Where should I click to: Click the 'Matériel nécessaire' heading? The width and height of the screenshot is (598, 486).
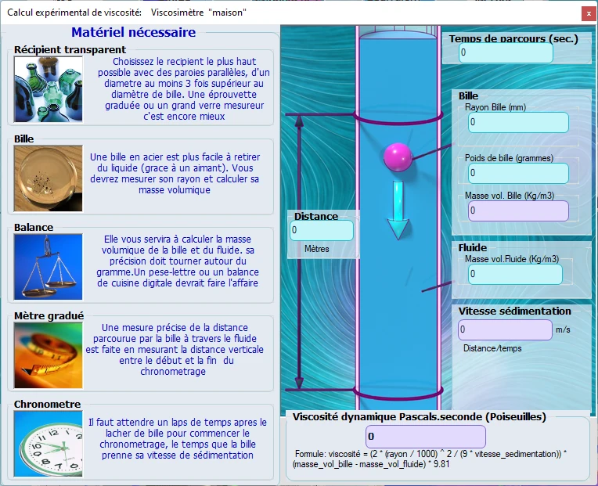point(134,32)
